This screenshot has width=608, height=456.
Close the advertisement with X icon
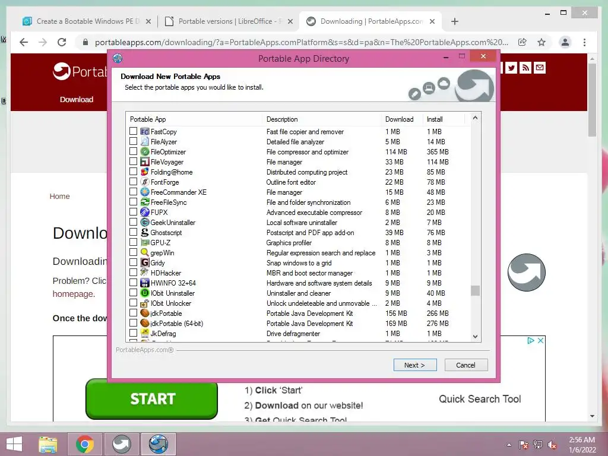click(x=540, y=340)
